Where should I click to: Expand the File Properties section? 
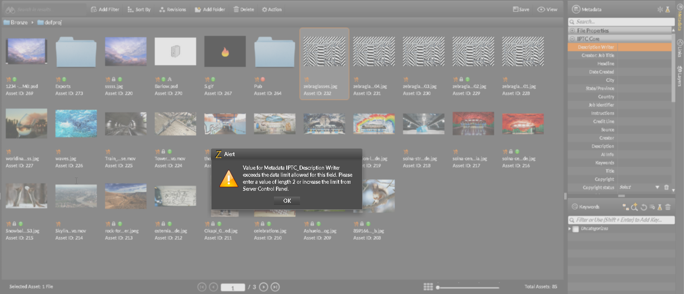pos(573,31)
